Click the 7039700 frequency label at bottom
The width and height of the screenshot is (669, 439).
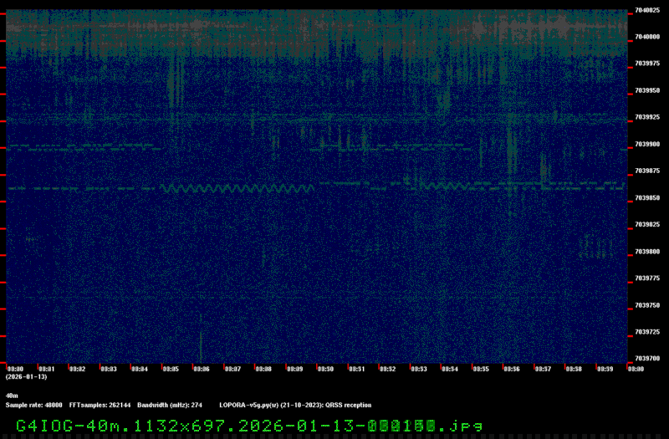click(646, 358)
